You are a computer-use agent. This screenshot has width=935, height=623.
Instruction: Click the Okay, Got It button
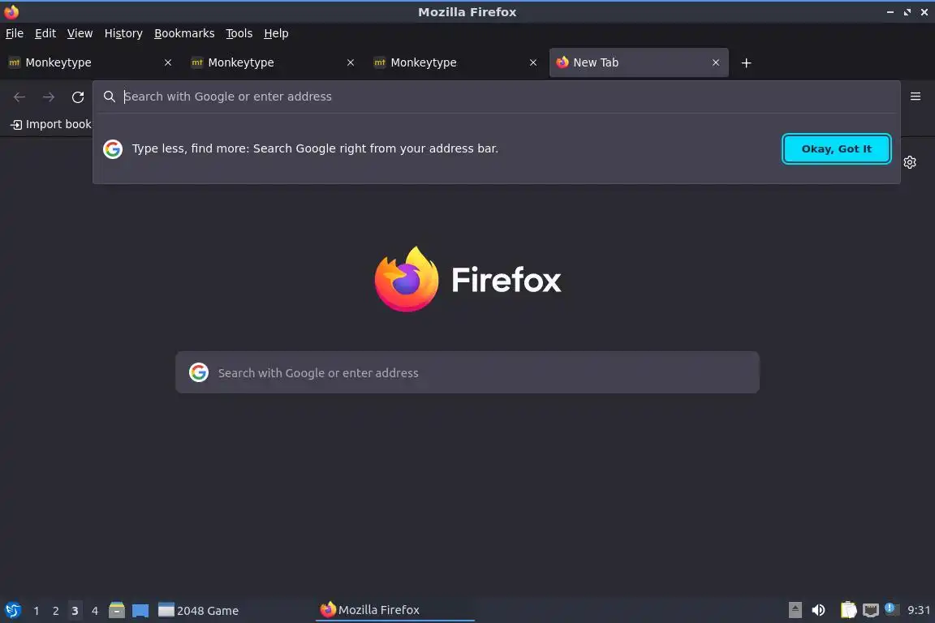click(836, 149)
